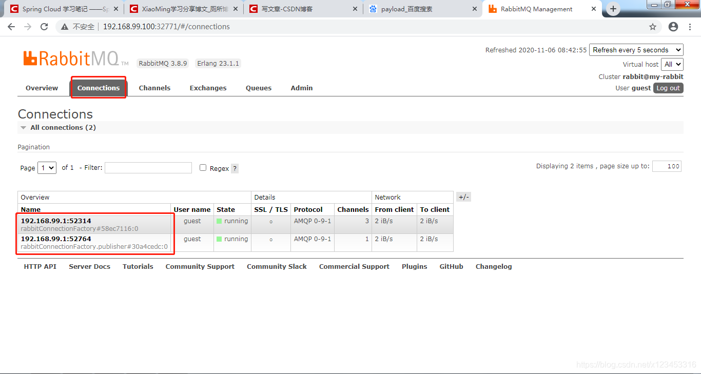
Task: Switch to the Channels tab
Action: 154,88
